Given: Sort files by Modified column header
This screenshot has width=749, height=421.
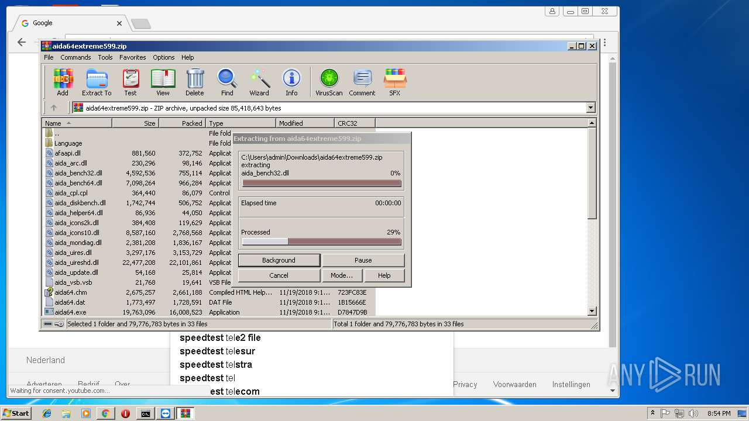Looking at the screenshot, I should pos(305,123).
